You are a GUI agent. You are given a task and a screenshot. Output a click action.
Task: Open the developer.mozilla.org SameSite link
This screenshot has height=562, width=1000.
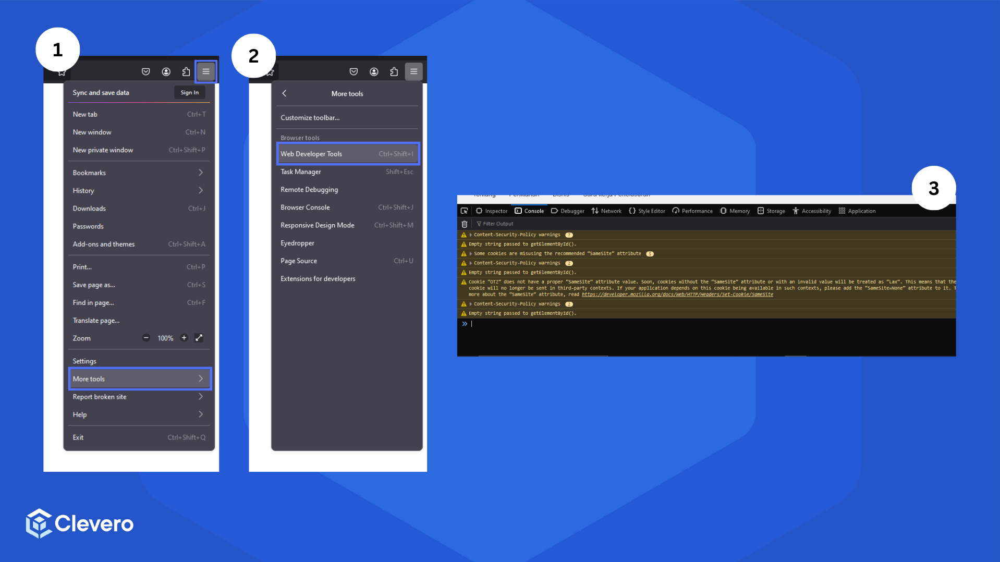point(677,295)
